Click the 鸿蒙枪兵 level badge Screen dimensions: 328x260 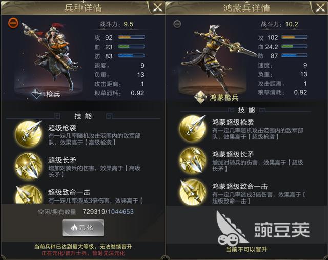pos(200,97)
